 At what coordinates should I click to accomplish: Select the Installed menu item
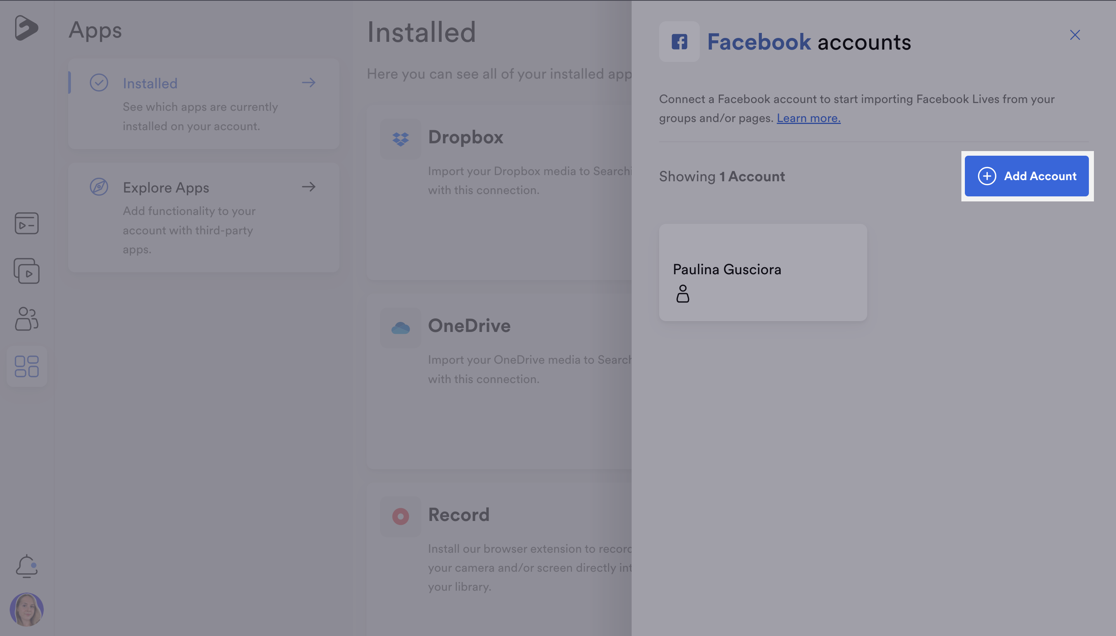203,104
